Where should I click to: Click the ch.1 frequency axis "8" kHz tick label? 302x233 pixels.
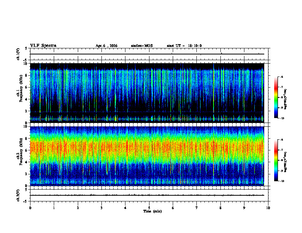(27, 75)
